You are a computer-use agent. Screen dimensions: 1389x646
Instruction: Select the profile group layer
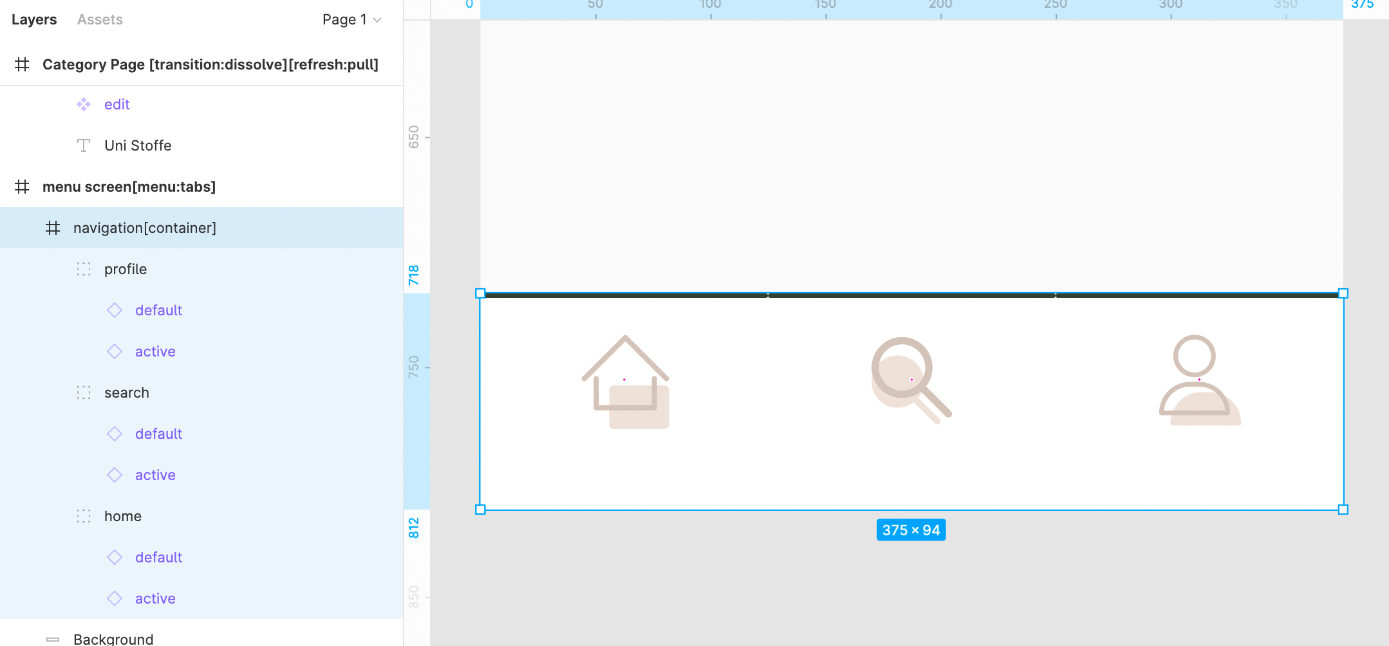click(201, 269)
